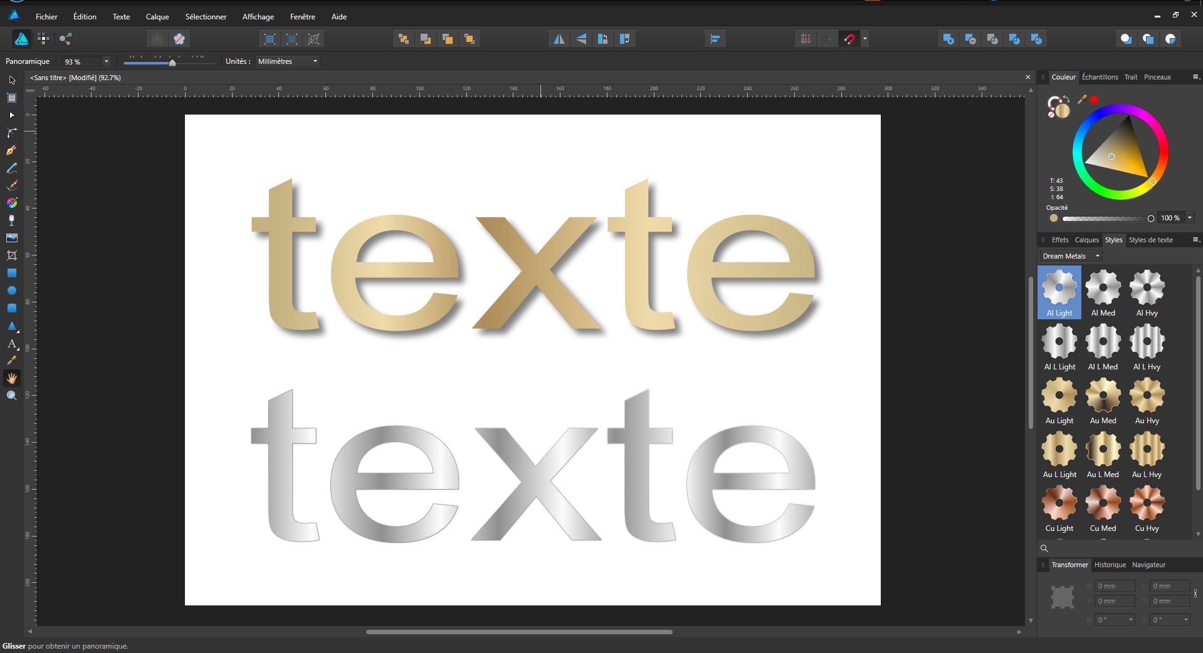Screen dimensions: 1203x653
Task: Select the Rounded Rectangle tool
Action: pos(12,308)
